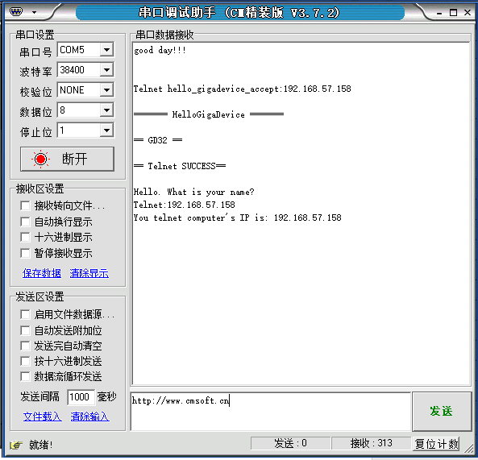
Task: Maximize the serial assistant window
Action: [453, 13]
